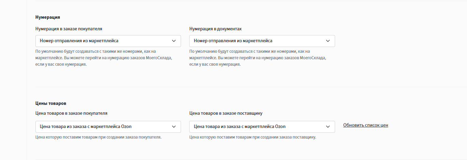Open the 'Цена товаров в заказе покупателя' dropdown
The width and height of the screenshot is (467, 160).
point(108,127)
